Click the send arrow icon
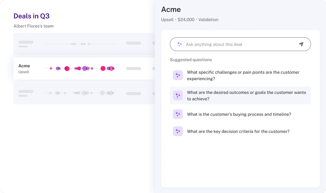This screenshot has width=326, height=193. coord(301,44)
